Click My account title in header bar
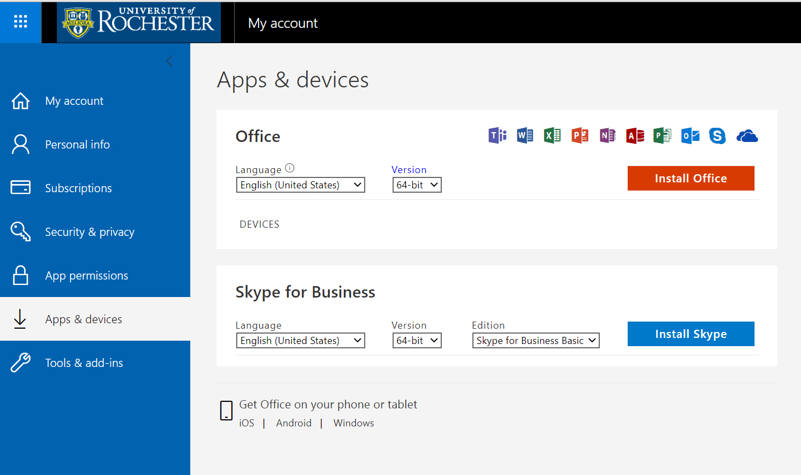This screenshot has height=475, width=801. click(x=283, y=23)
